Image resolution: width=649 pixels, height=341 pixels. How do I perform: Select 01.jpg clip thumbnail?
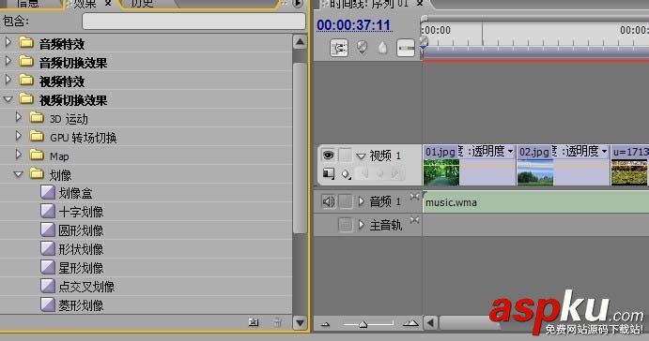tap(441, 172)
